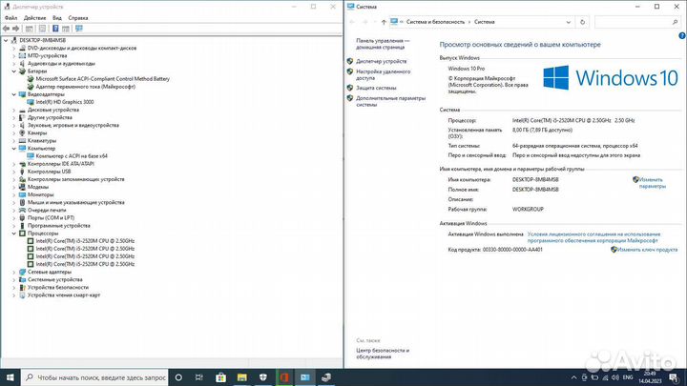
Task: Click the Control Panel search field
Action: (637, 22)
